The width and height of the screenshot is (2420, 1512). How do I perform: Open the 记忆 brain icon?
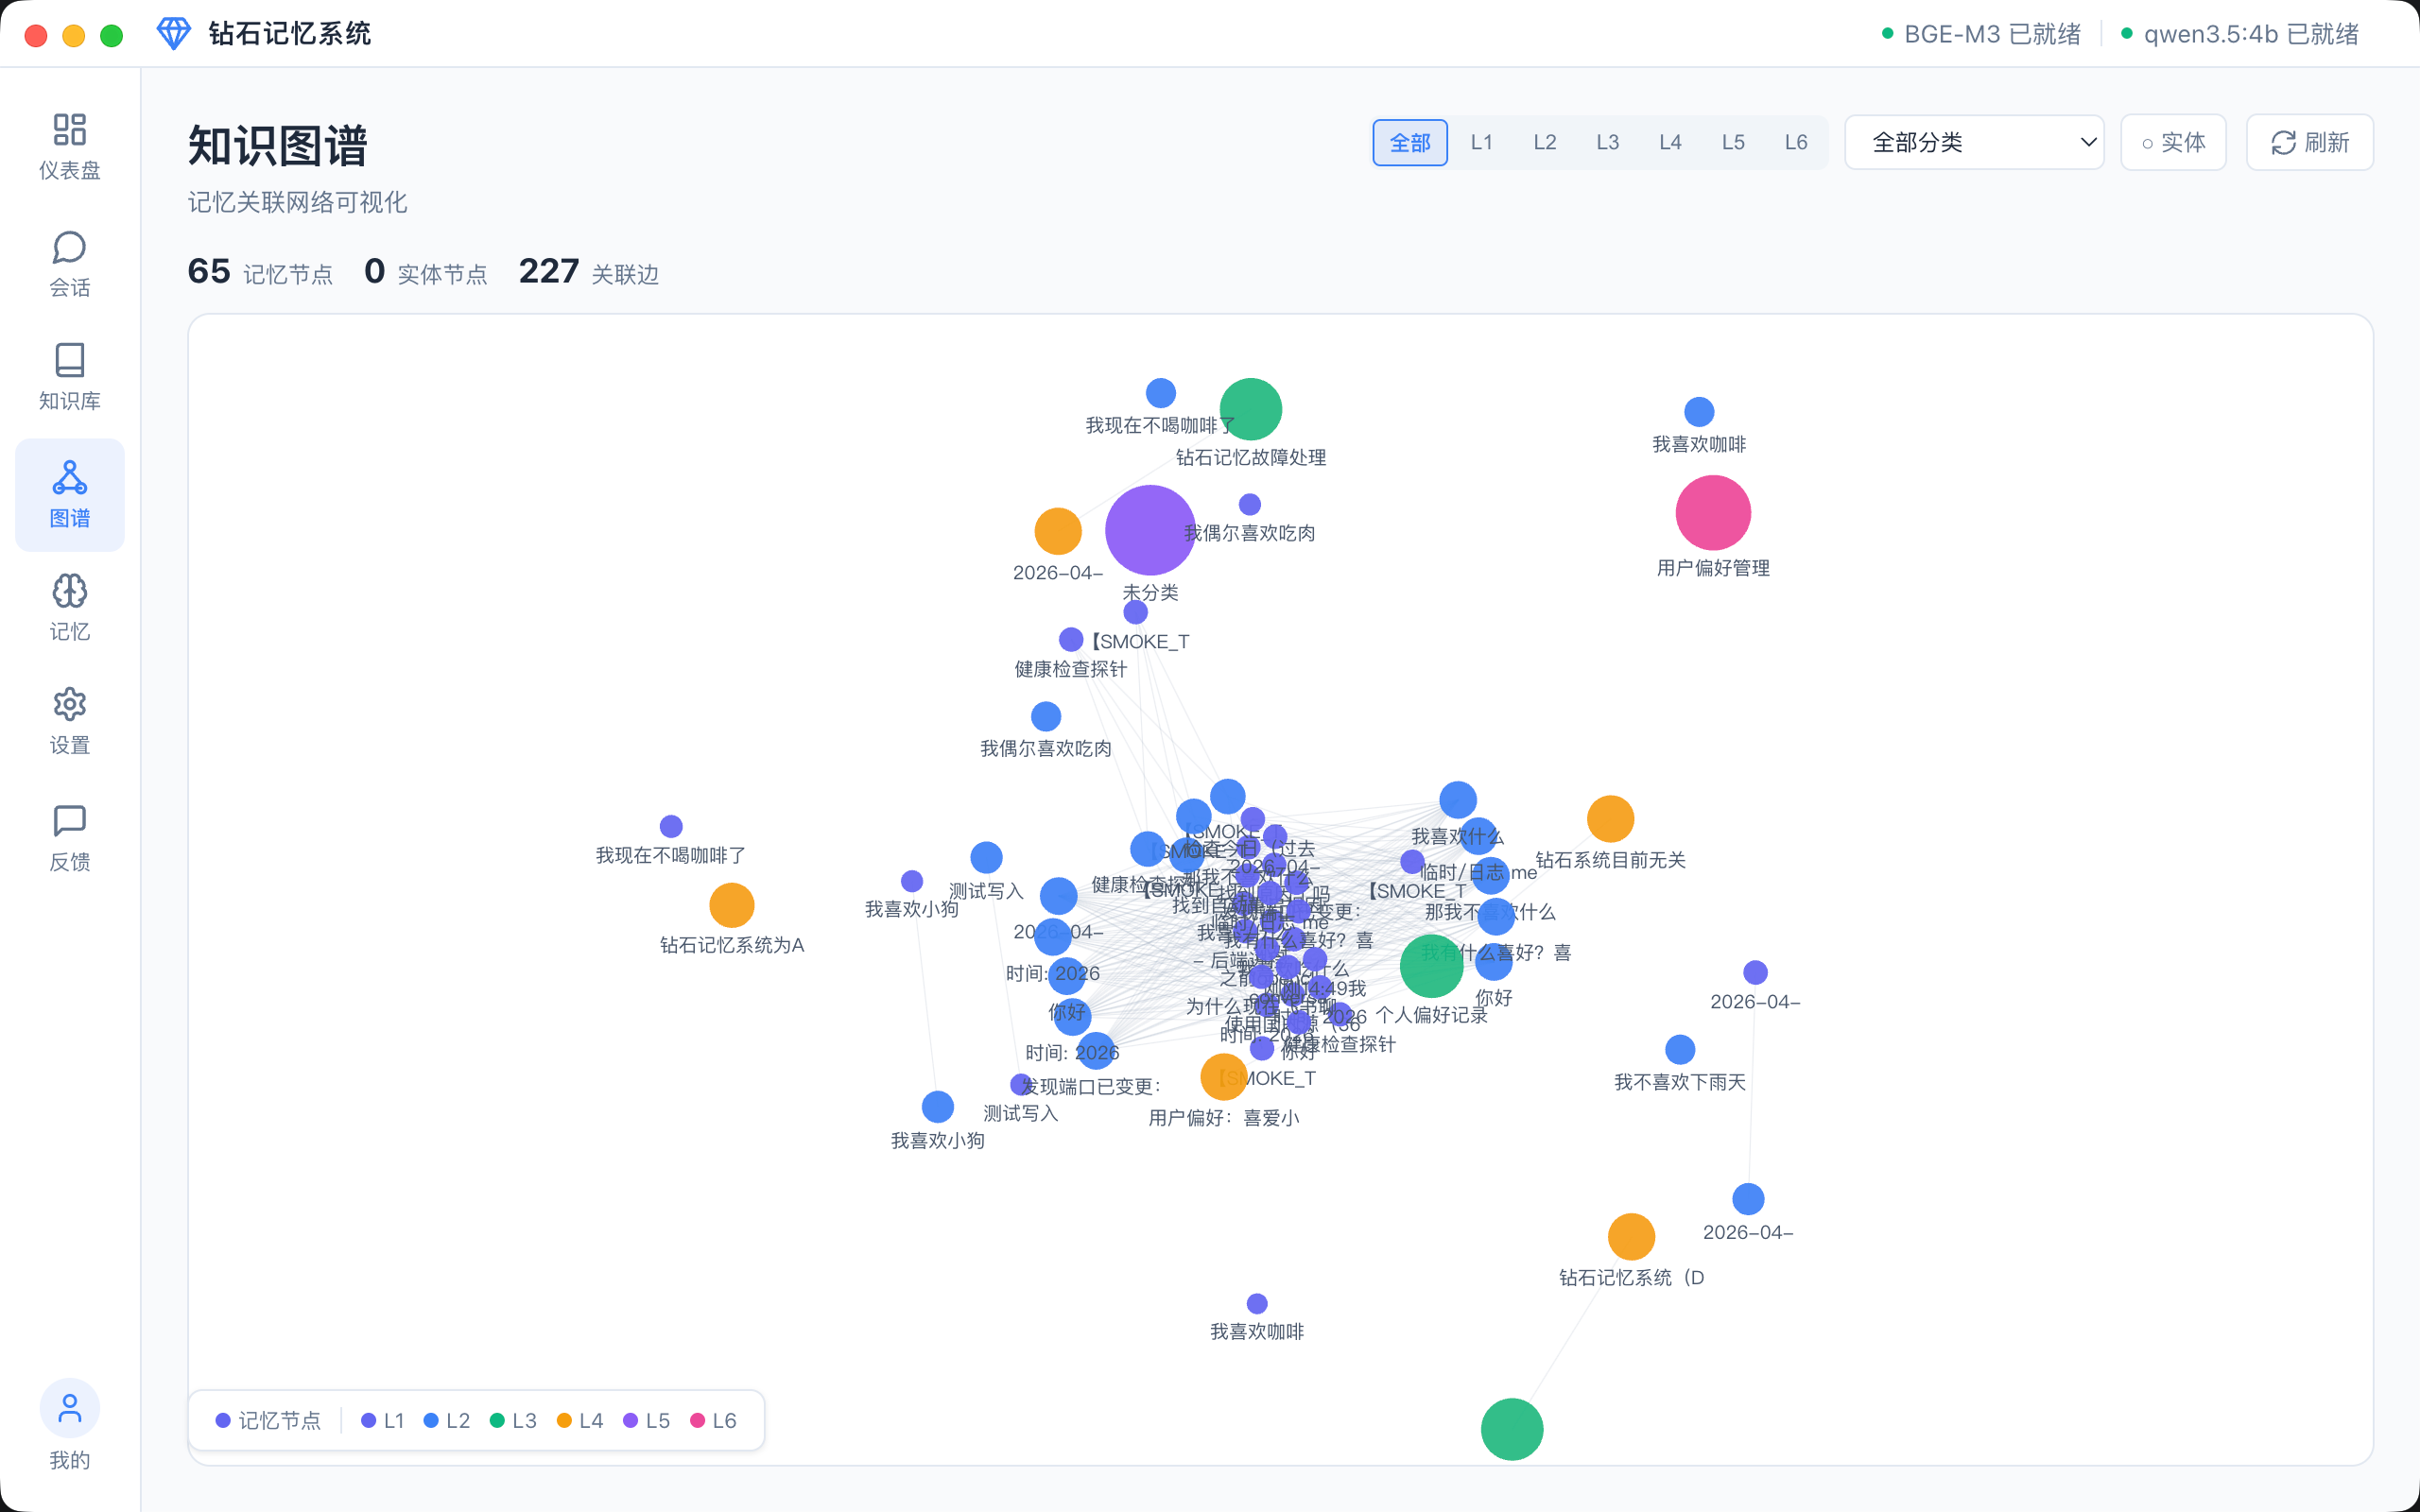coord(69,592)
